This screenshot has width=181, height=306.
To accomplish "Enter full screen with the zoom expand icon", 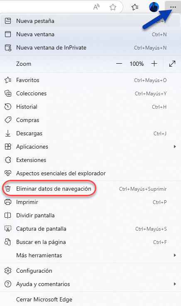I will coord(172,64).
